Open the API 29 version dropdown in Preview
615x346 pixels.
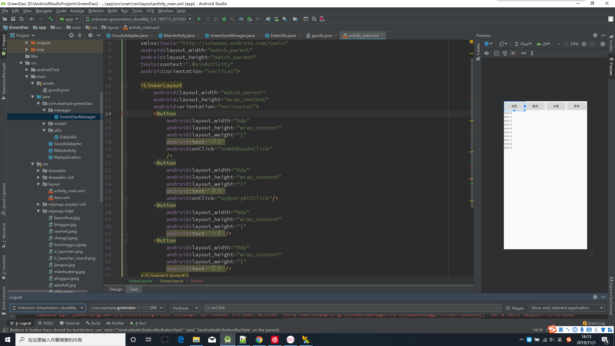(x=544, y=44)
